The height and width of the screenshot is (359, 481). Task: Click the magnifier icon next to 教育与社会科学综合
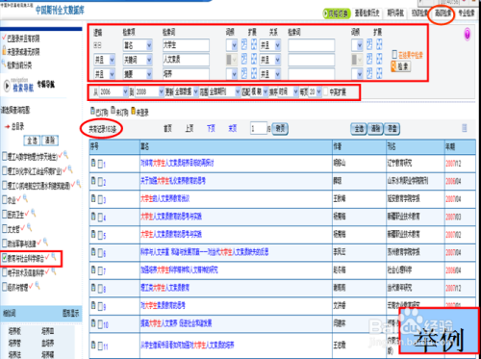(x=54, y=257)
